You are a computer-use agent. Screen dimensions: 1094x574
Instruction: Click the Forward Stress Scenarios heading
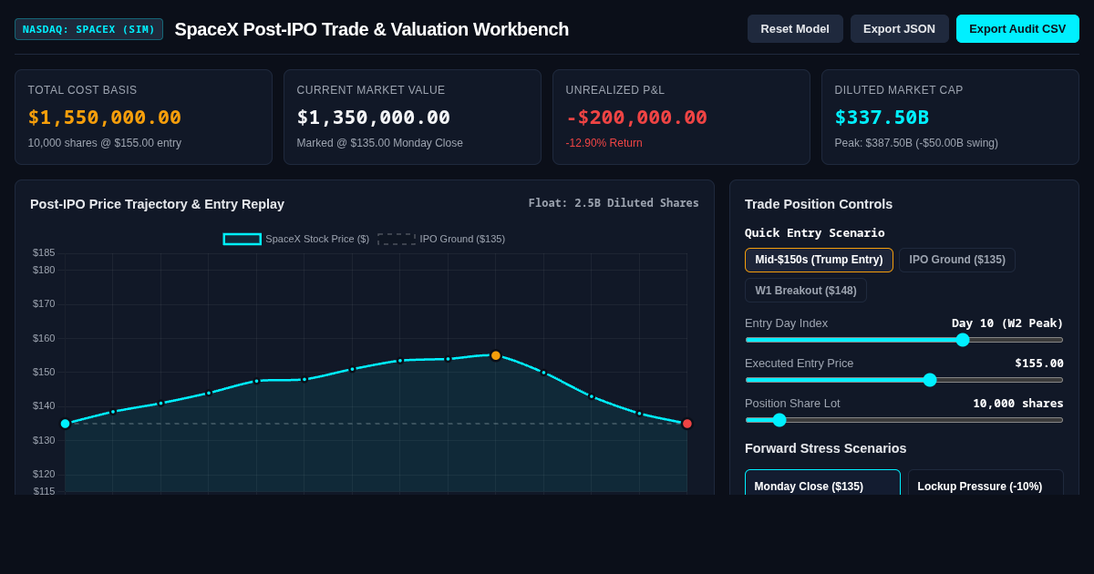point(826,448)
